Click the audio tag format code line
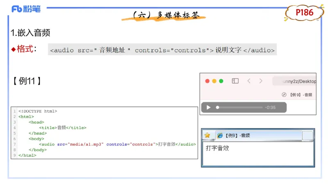 (162, 49)
